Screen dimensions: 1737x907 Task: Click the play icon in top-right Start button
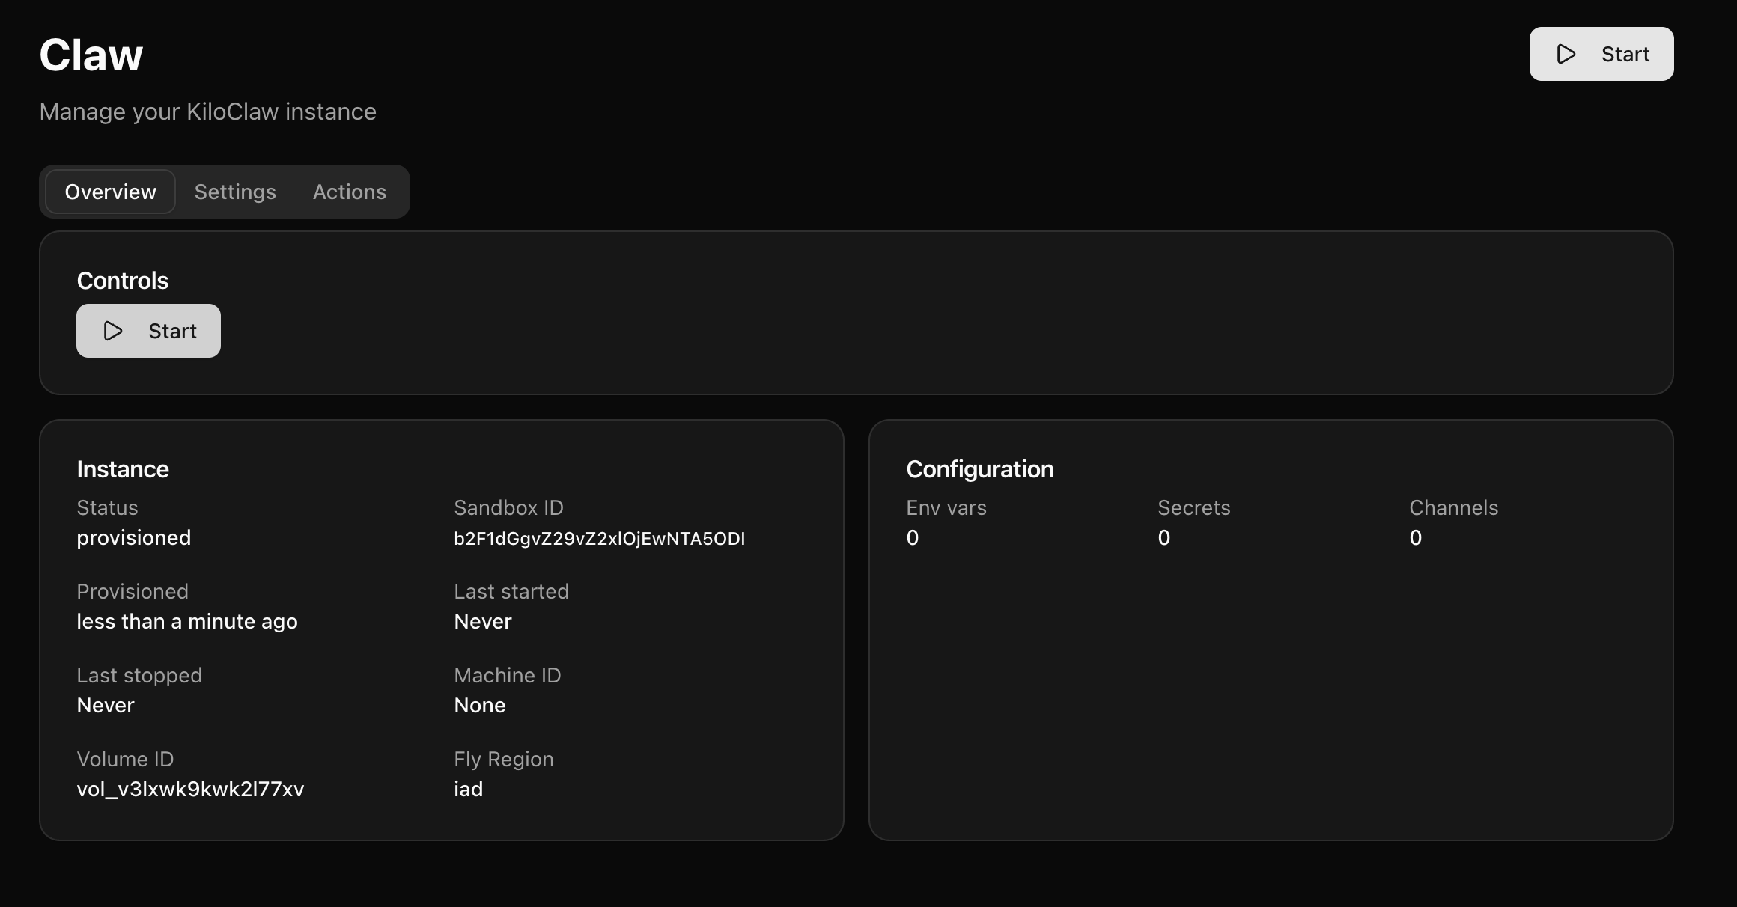tap(1566, 54)
